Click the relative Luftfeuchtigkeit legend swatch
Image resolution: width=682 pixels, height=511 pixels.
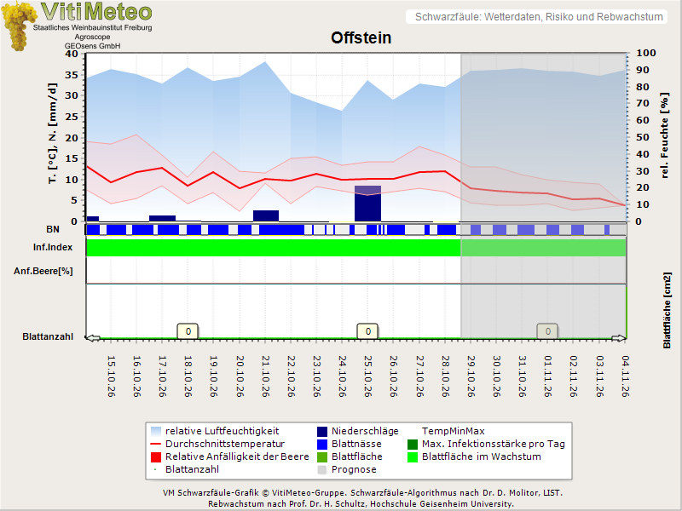click(156, 432)
